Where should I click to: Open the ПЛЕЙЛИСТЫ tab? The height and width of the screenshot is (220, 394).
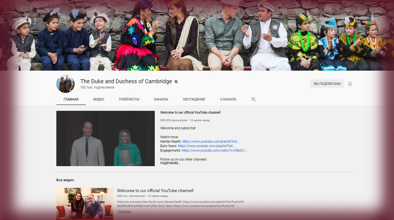coord(129,99)
